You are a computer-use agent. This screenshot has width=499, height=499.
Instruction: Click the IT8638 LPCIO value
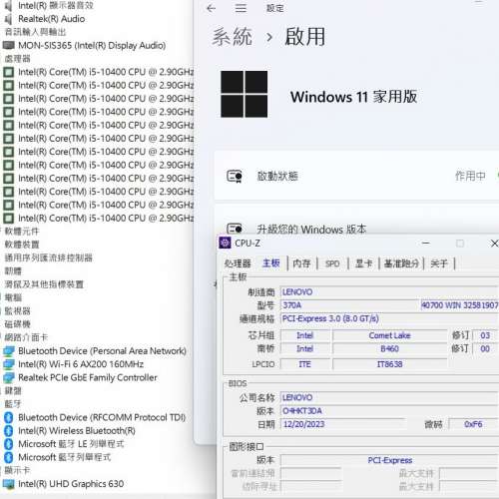(x=389, y=364)
